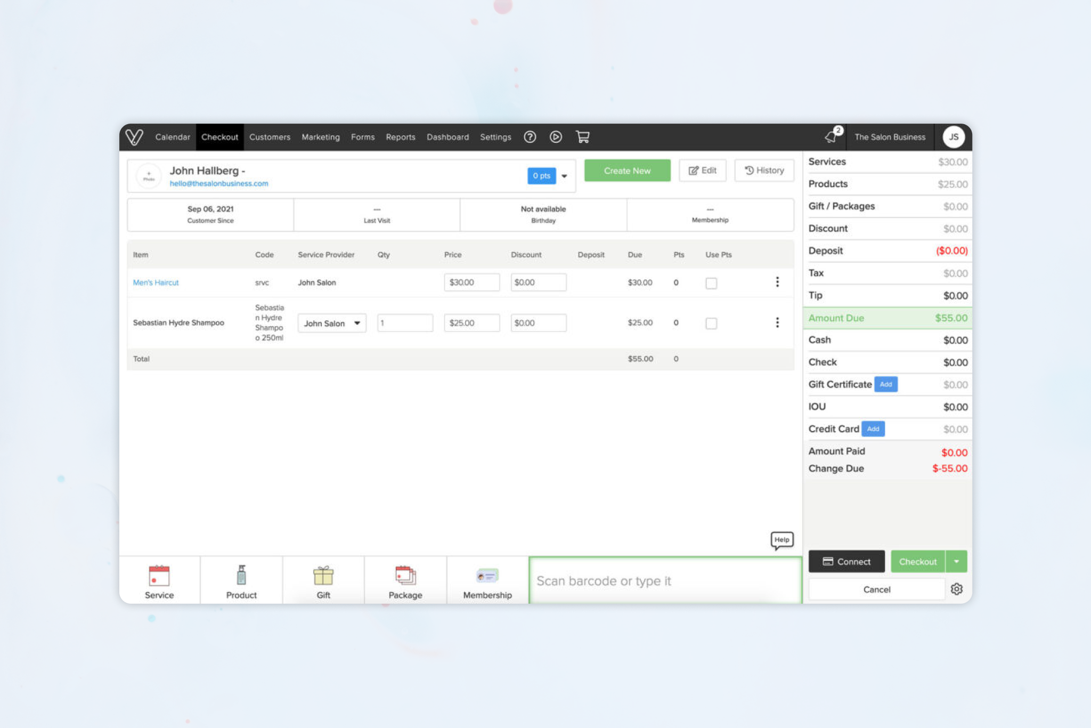Expand the 0 pts dropdown arrow
This screenshot has height=728, width=1091.
pos(564,176)
